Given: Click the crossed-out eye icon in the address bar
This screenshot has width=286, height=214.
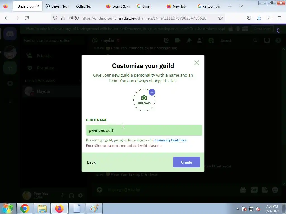Looking at the screenshot, I should [77, 18].
